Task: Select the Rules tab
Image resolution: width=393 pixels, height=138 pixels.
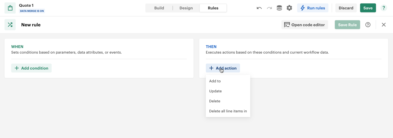Action: pos(213,8)
